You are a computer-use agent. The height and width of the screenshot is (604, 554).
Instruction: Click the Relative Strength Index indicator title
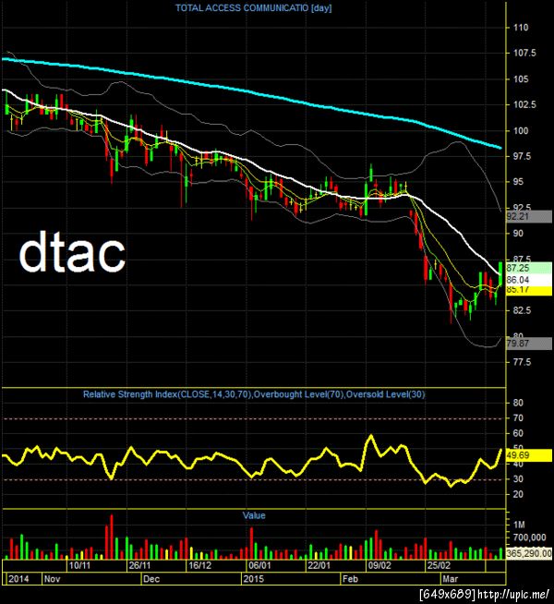point(254,394)
